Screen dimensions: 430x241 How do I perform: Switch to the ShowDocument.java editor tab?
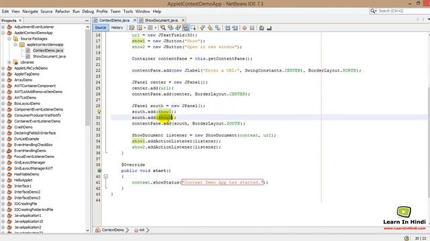pyautogui.click(x=161, y=20)
